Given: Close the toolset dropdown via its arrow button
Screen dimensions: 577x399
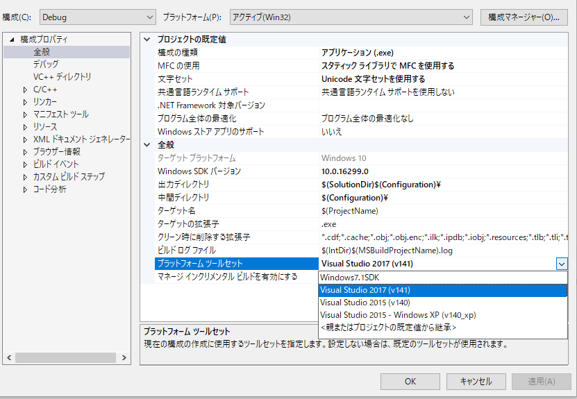Looking at the screenshot, I should click(x=562, y=264).
